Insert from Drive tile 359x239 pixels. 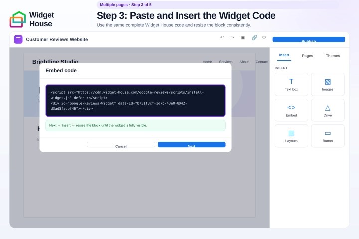[x=328, y=110]
